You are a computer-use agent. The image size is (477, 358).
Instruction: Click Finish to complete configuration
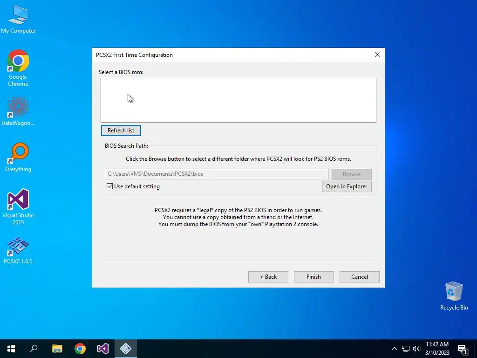coord(313,277)
